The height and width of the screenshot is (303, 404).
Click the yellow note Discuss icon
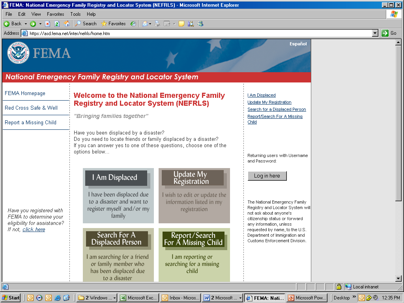[x=181, y=24]
